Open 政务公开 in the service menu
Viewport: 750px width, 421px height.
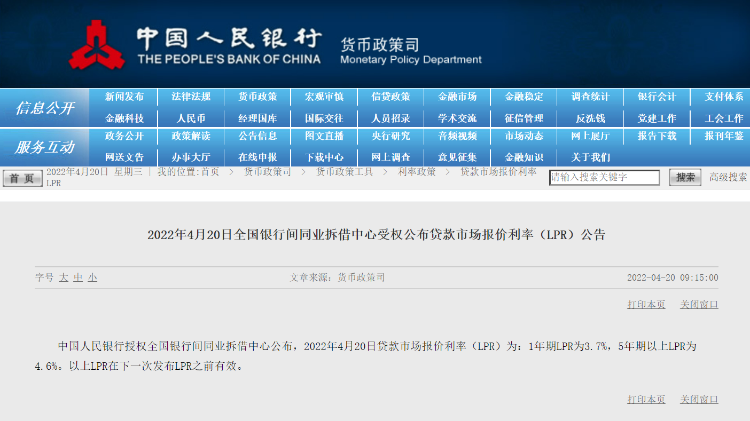click(124, 136)
